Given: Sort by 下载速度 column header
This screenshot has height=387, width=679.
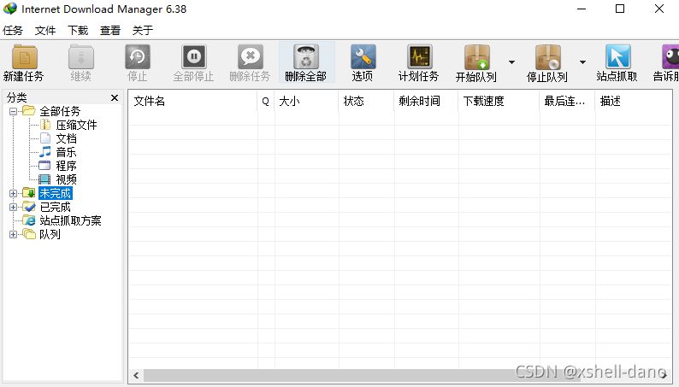Looking at the screenshot, I should point(499,101).
